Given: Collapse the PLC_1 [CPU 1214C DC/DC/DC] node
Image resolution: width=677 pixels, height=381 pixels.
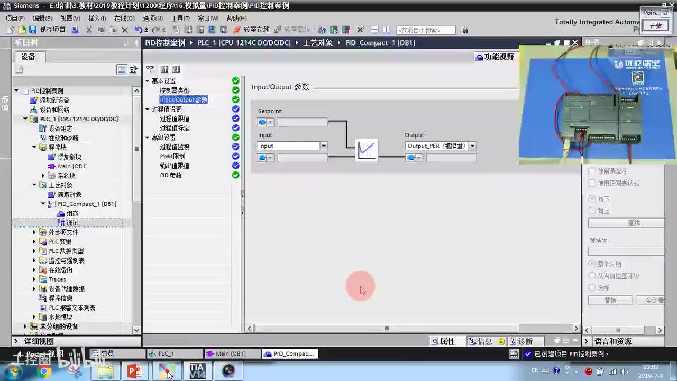Looking at the screenshot, I should tap(25, 119).
